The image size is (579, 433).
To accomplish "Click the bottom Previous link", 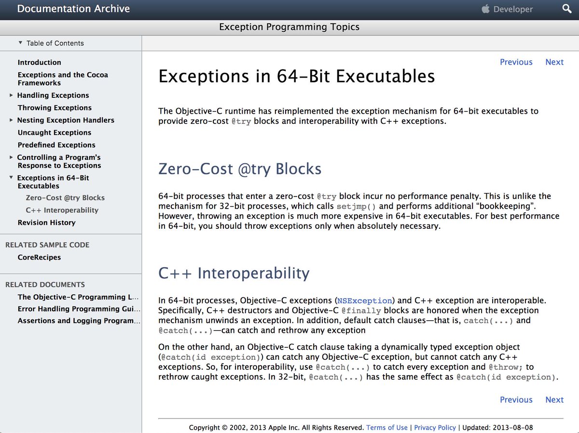I will (x=516, y=400).
